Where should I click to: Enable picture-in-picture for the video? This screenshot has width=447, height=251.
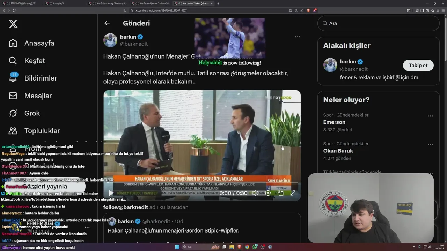point(280,193)
